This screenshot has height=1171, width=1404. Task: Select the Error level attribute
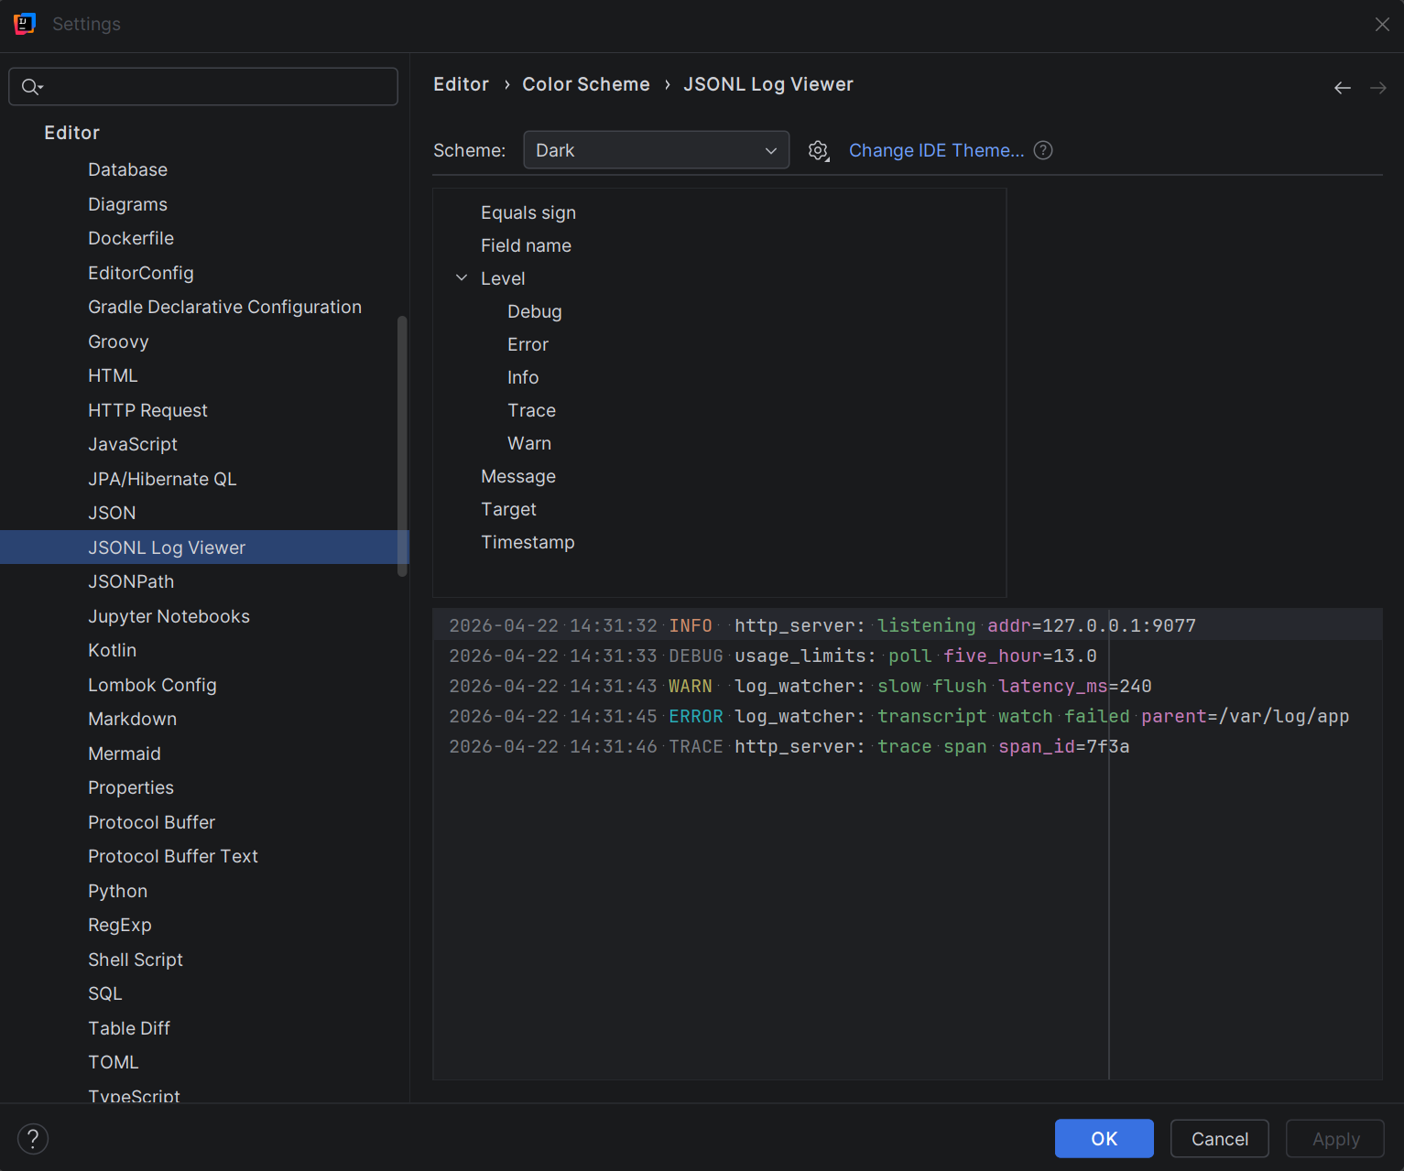click(528, 344)
